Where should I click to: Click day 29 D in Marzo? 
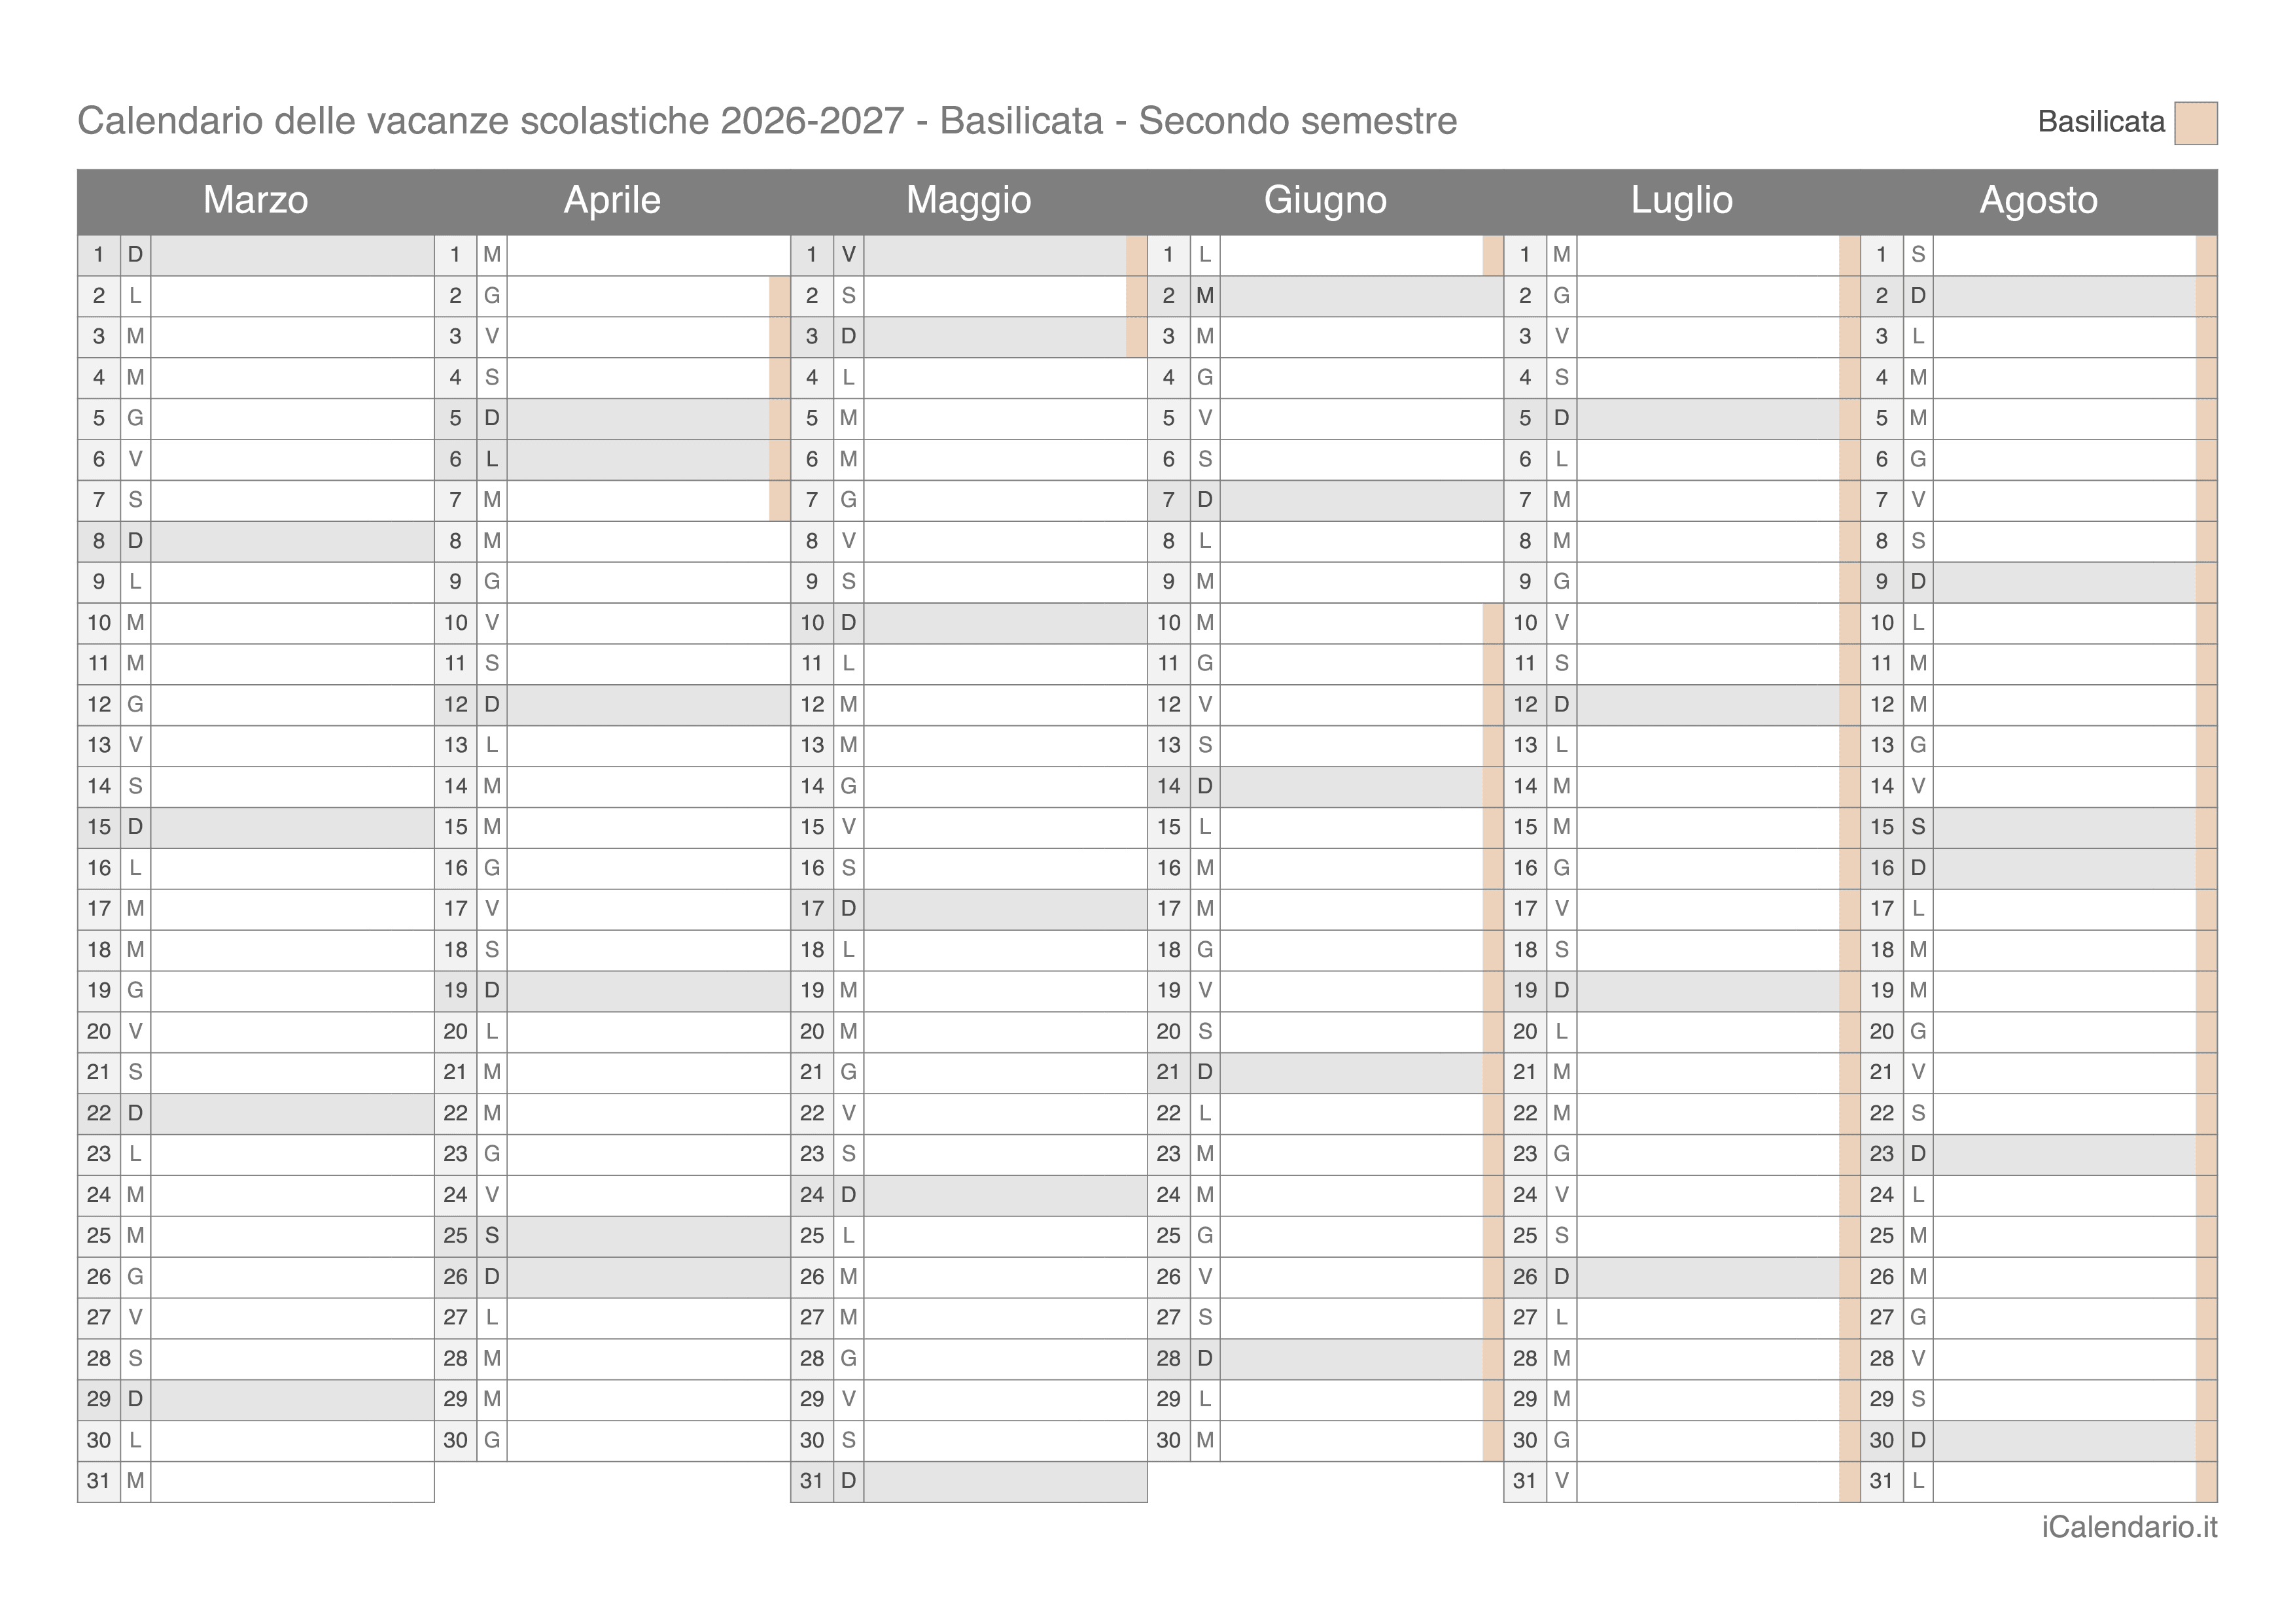[x=256, y=1399]
